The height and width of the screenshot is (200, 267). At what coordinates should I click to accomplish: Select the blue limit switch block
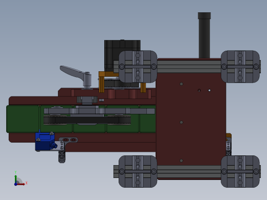click(x=45, y=142)
